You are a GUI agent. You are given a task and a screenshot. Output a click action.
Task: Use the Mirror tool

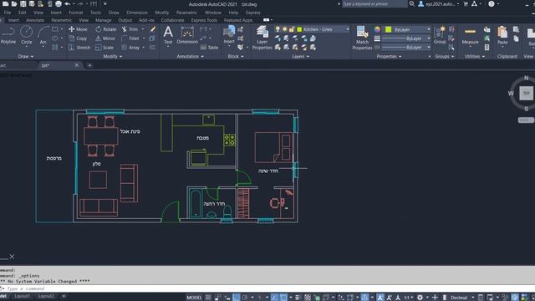click(x=105, y=38)
